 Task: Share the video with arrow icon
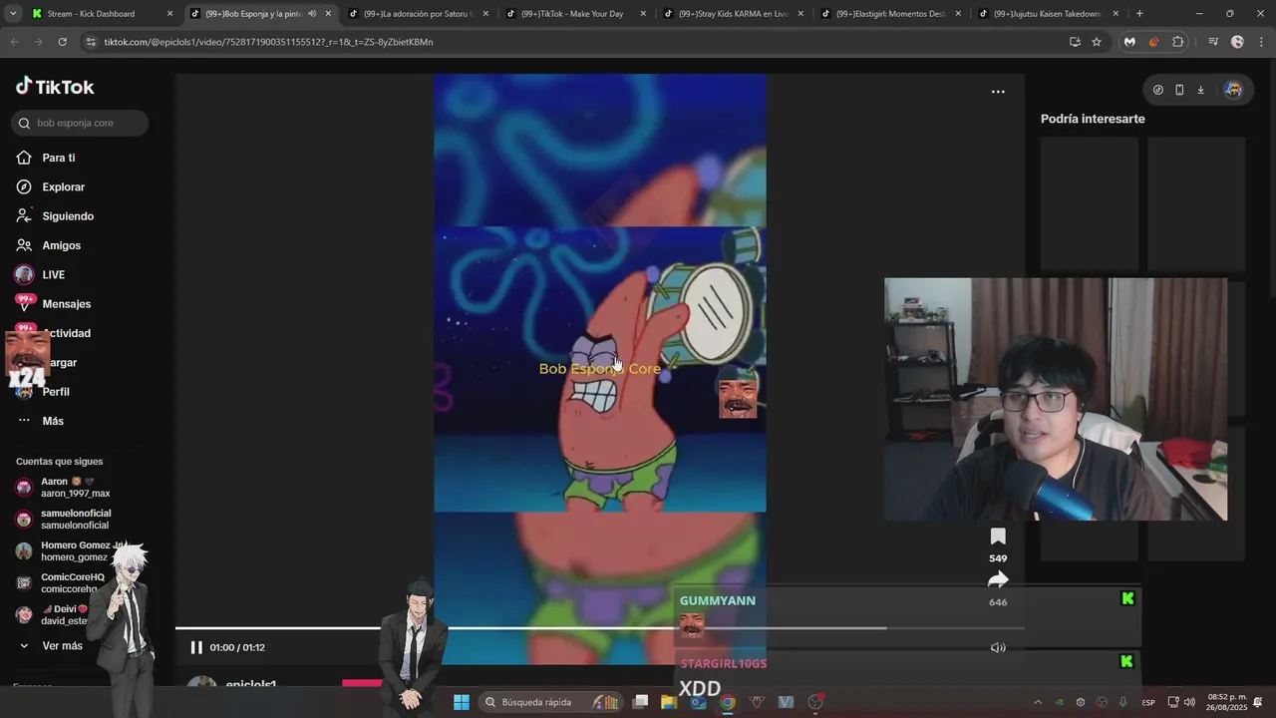tap(998, 580)
